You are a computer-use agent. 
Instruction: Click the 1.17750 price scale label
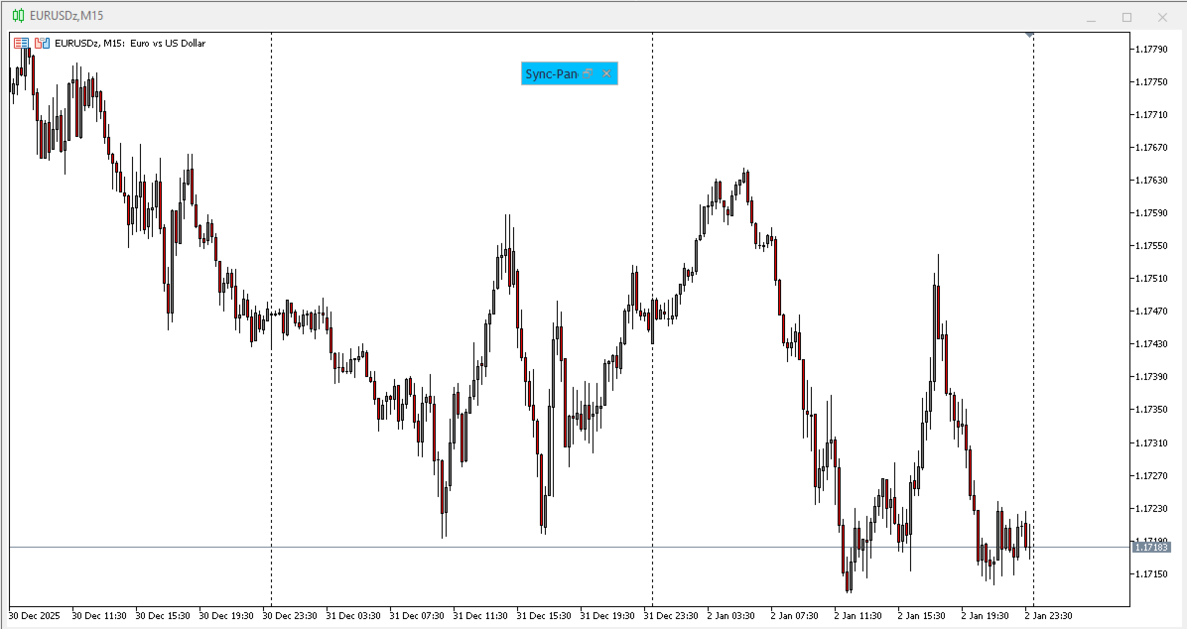click(1151, 81)
